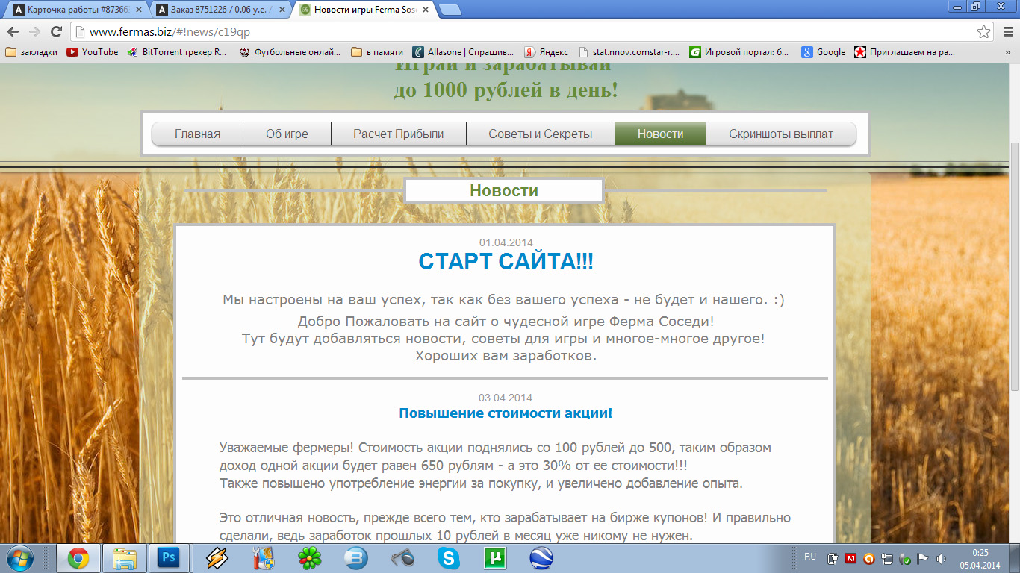Close the Заказ 8751226 tab

click(x=281, y=10)
